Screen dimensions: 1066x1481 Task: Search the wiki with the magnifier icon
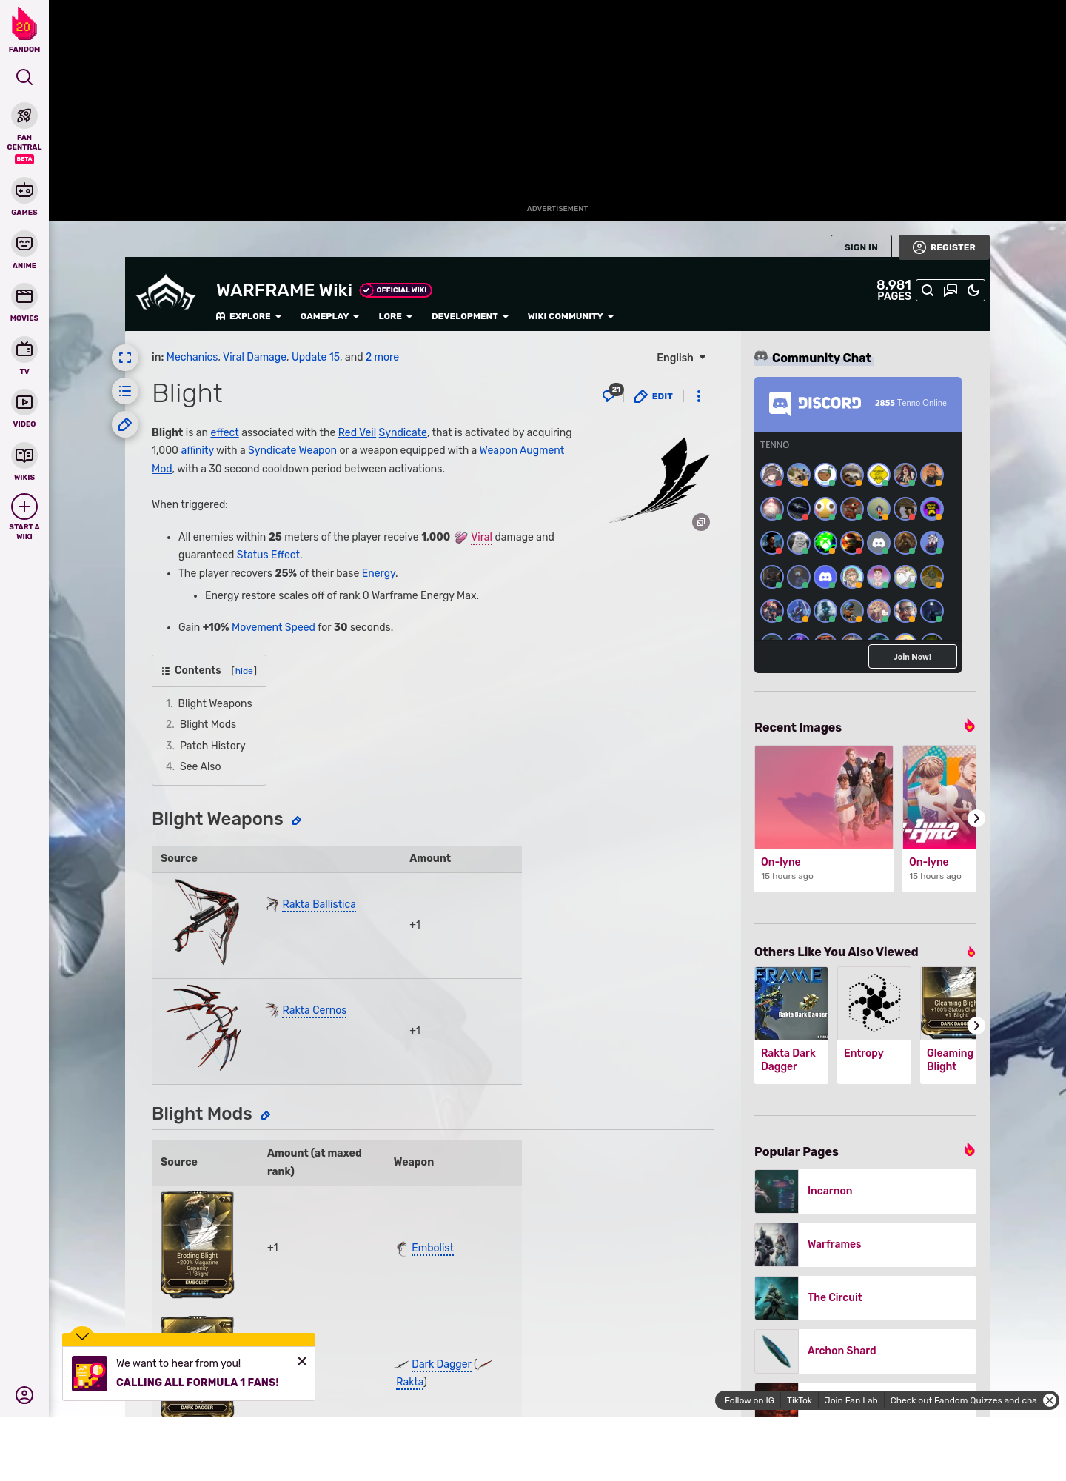pos(928,290)
